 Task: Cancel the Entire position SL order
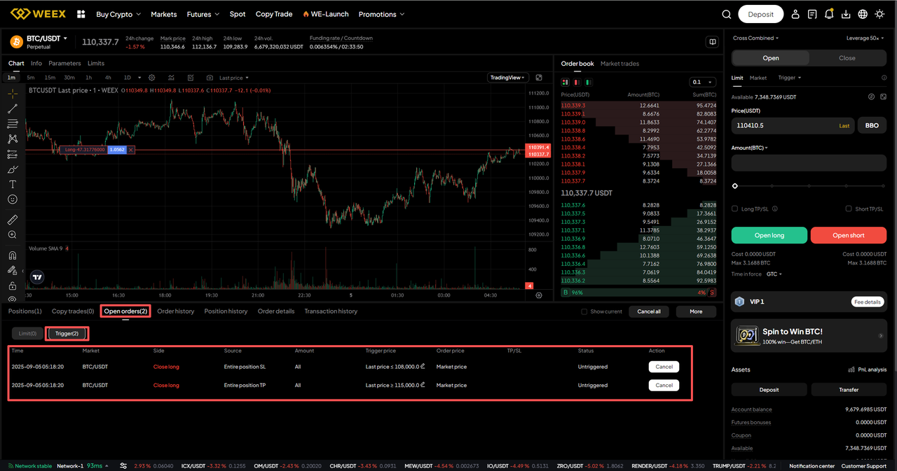point(664,367)
